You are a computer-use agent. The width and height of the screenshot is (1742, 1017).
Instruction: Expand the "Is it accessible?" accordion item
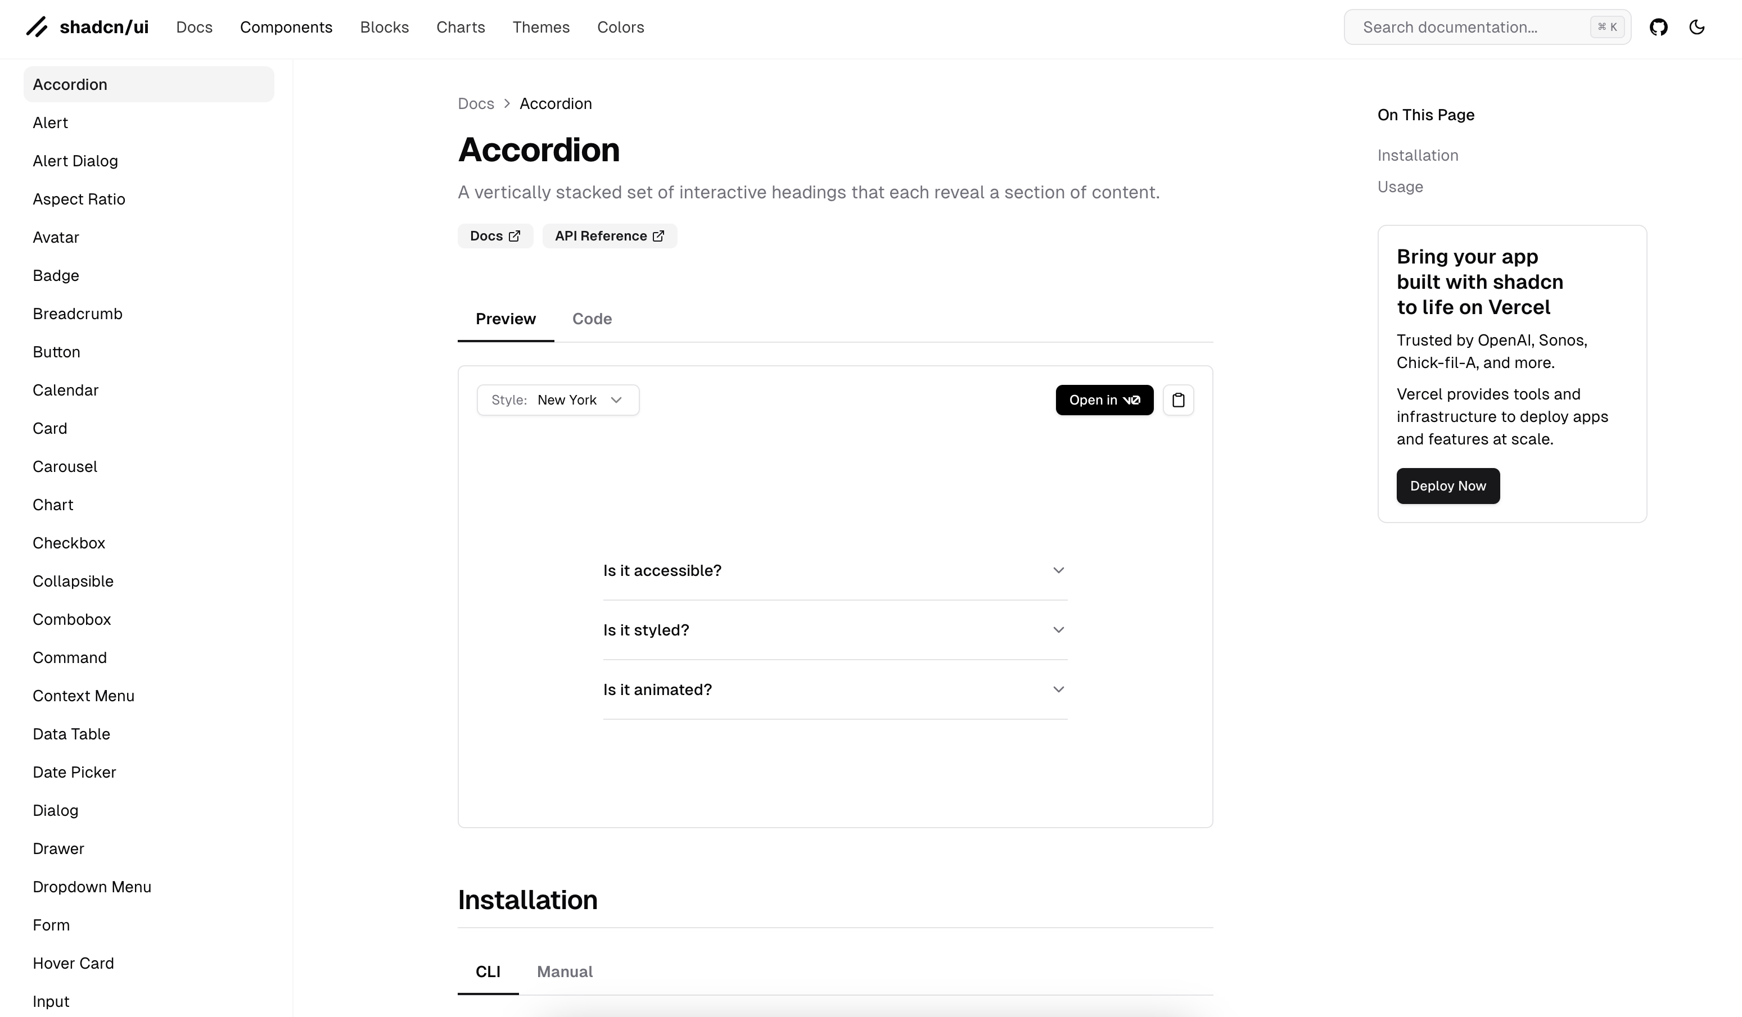coord(834,571)
